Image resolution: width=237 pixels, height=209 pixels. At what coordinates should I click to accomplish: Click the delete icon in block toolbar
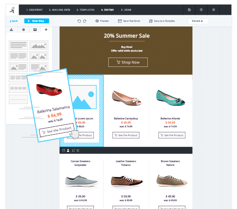pyautogui.click(x=78, y=150)
